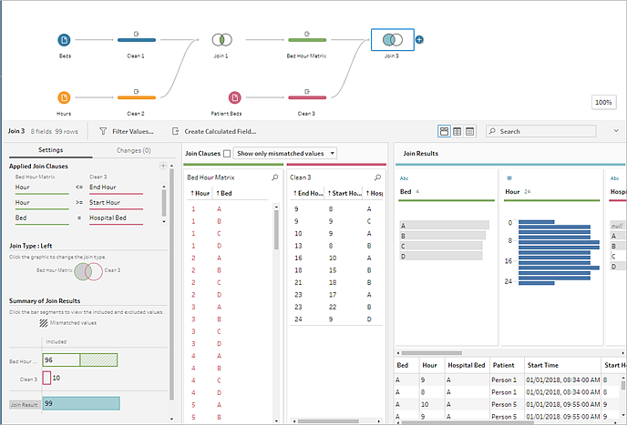Sort by Start Hour column in Clean 3
627x425 pixels.
pyautogui.click(x=344, y=193)
